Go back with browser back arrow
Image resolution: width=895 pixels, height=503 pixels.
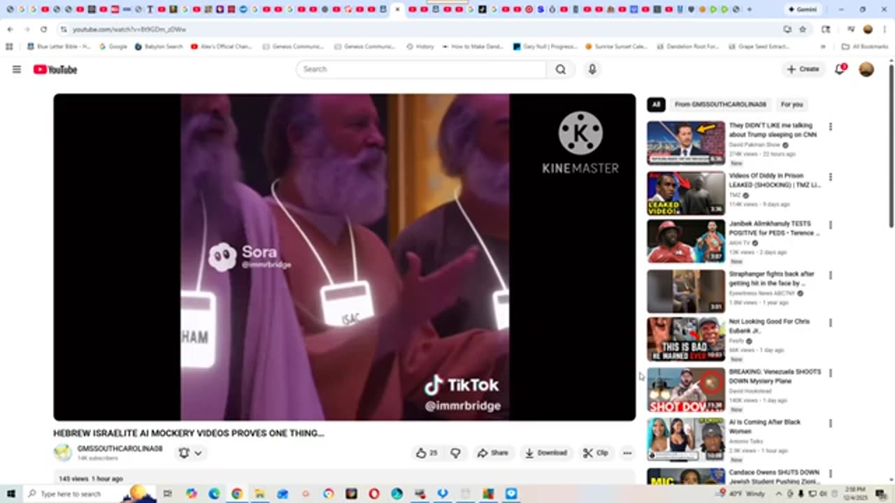(x=10, y=29)
